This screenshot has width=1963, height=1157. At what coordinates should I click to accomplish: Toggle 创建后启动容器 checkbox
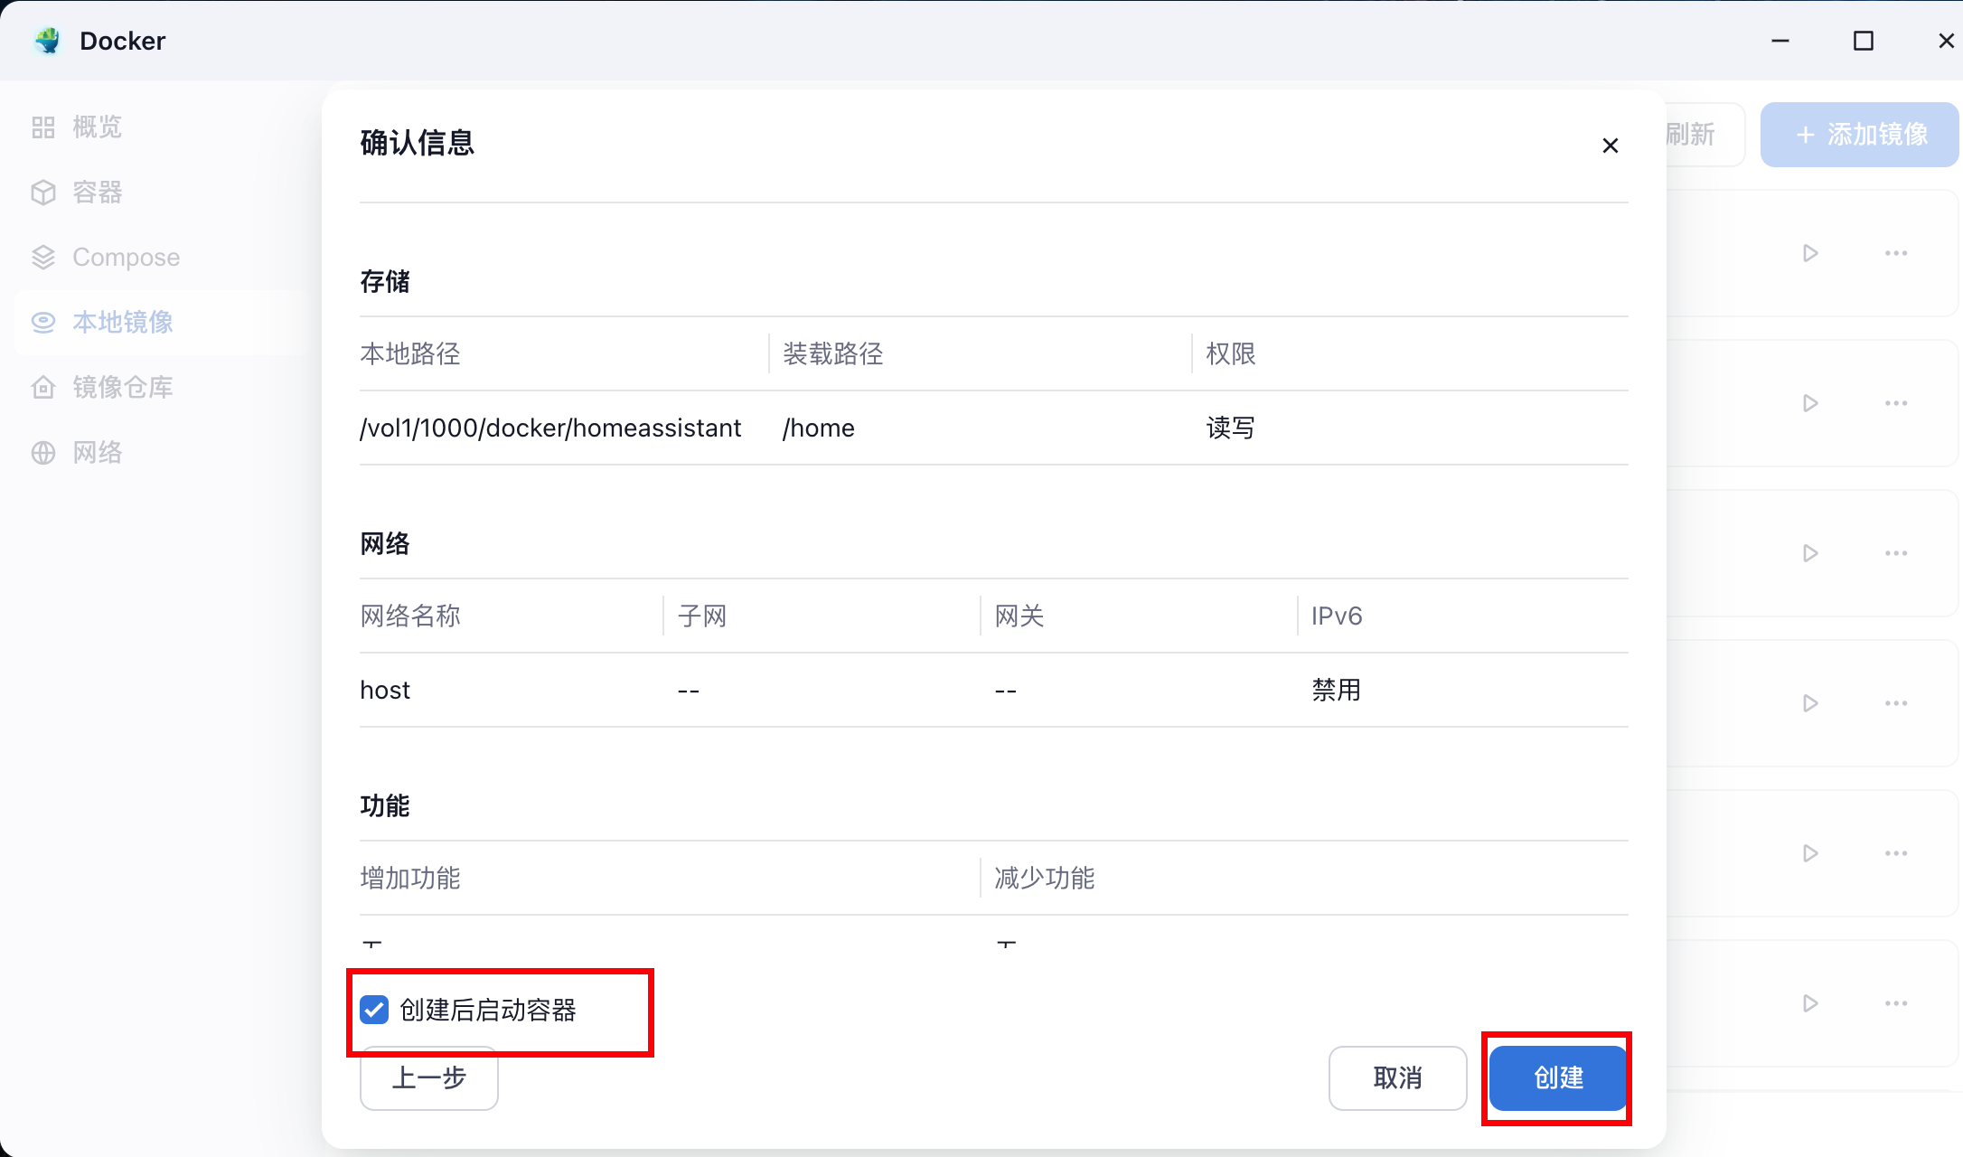point(374,1010)
